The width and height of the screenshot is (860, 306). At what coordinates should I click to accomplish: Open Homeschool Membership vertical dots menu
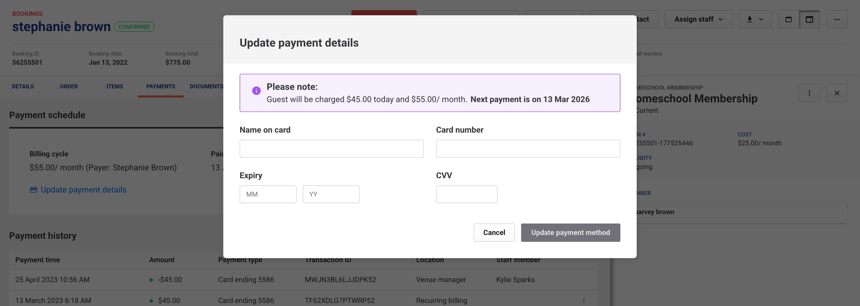809,93
